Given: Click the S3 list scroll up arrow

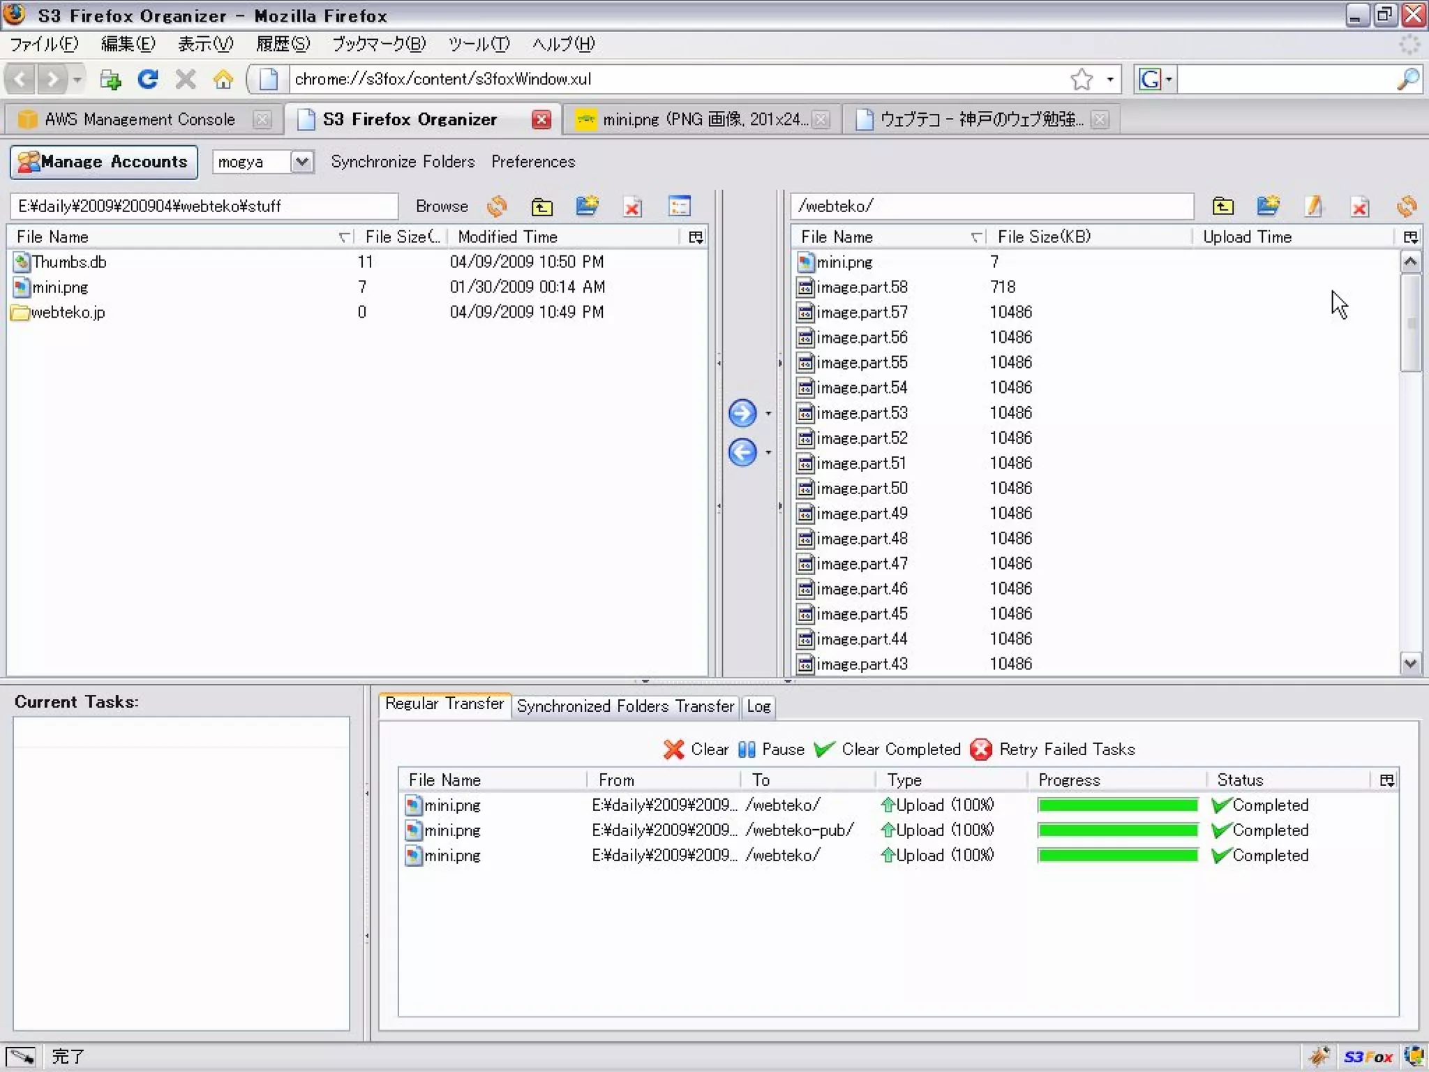Looking at the screenshot, I should tap(1410, 262).
